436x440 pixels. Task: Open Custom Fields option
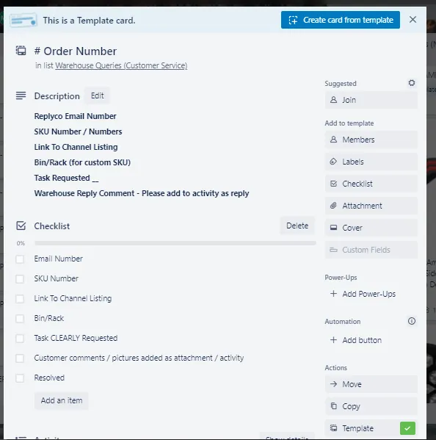tap(371, 250)
